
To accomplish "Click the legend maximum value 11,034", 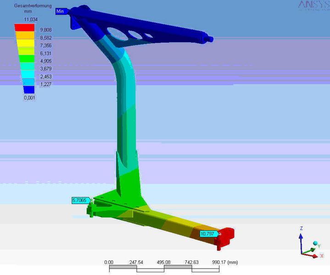I will pos(31,20).
